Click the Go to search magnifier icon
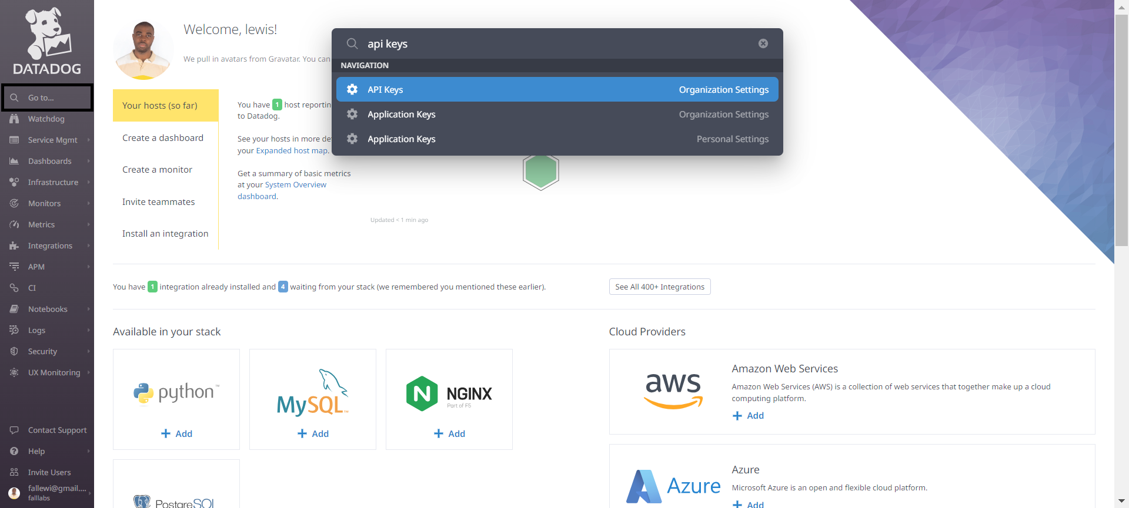The image size is (1129, 508). (x=15, y=97)
